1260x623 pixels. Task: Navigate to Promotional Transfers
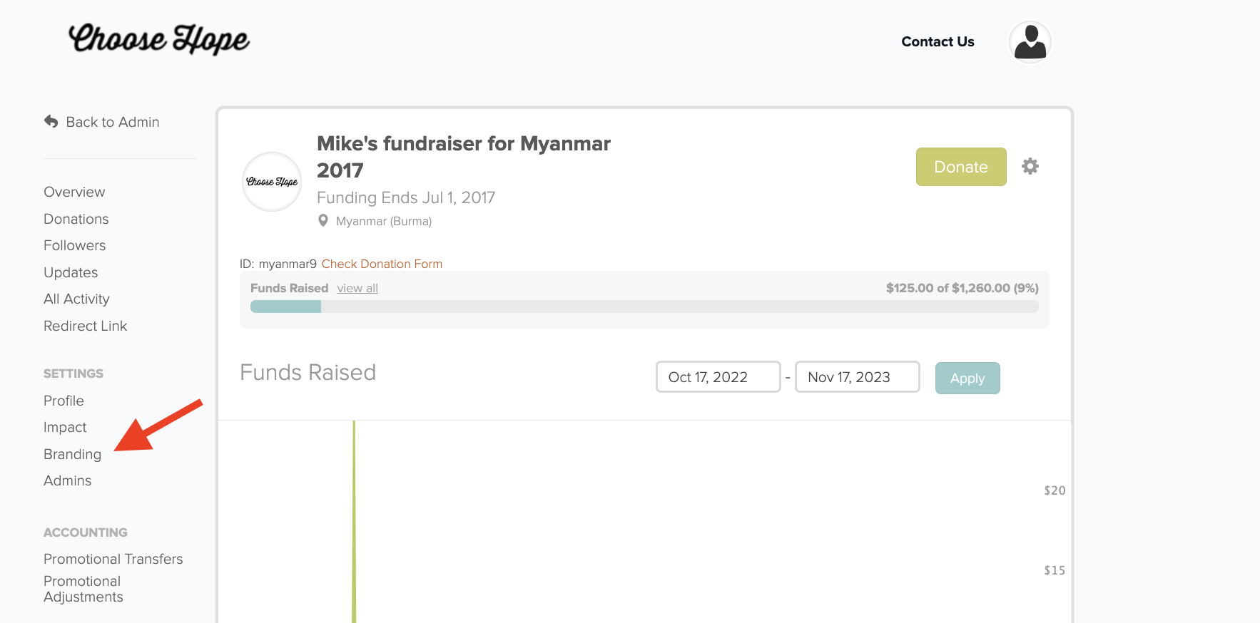[113, 559]
